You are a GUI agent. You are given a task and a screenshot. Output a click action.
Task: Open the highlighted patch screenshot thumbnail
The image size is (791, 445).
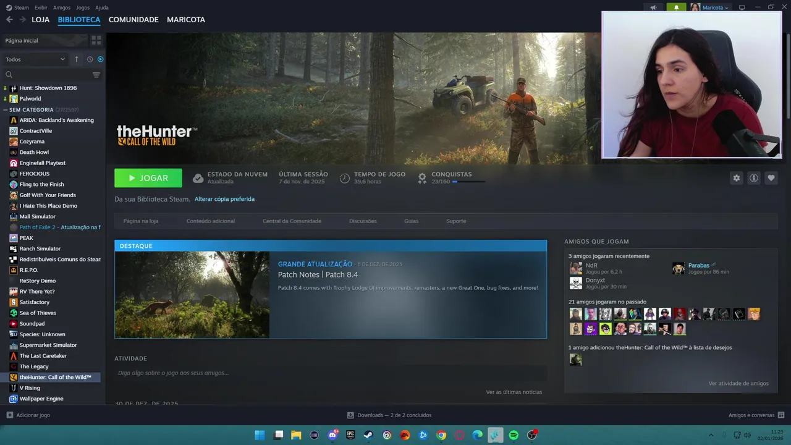(192, 295)
